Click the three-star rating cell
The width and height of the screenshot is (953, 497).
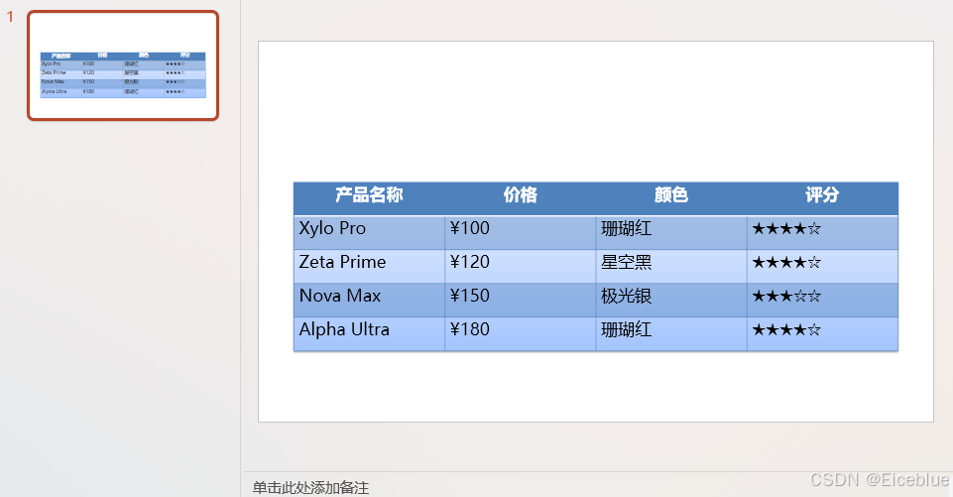point(822,300)
